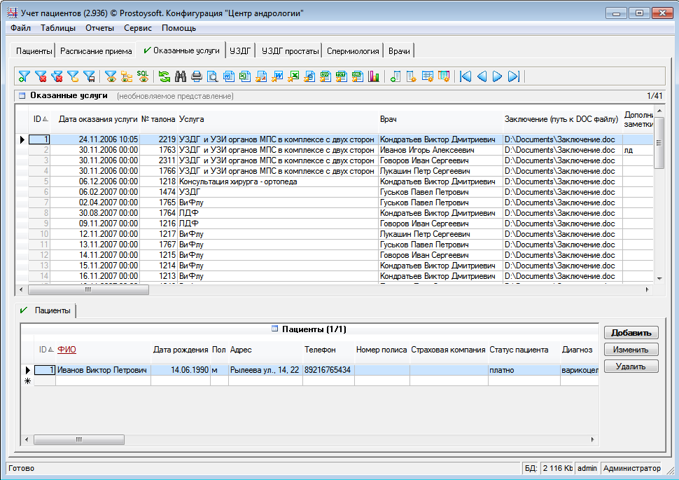Click horizontal scrollbar of services table
Viewport: 679px width, 480px height.
[x=87, y=289]
